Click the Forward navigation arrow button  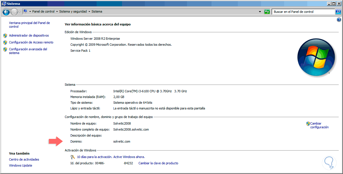point(14,12)
